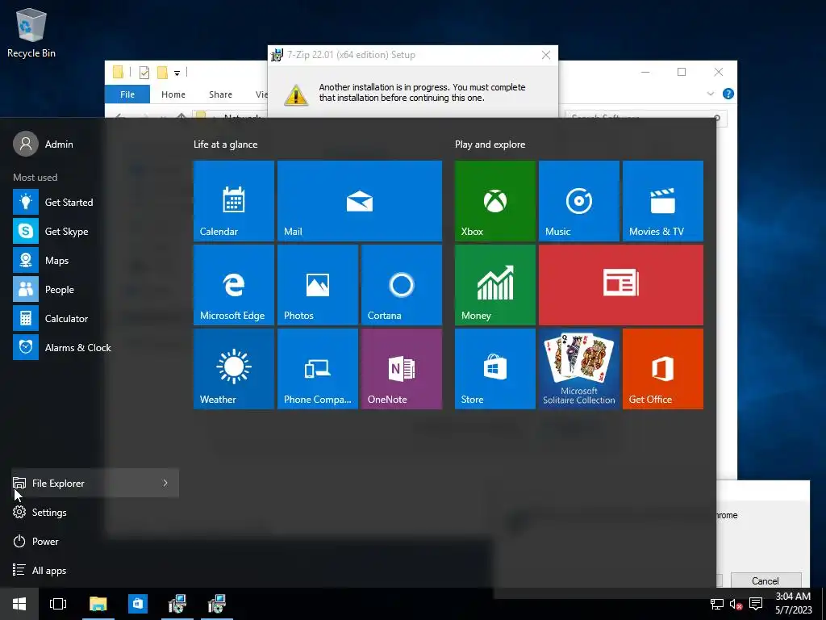
Task: Open Share ribbon tab in Explorer
Action: (220, 94)
